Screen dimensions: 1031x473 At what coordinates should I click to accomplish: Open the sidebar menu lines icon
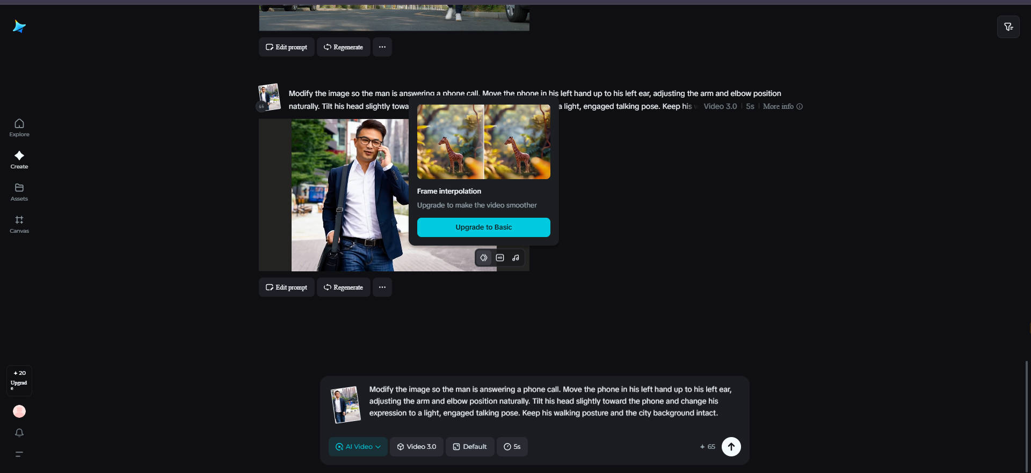(19, 454)
